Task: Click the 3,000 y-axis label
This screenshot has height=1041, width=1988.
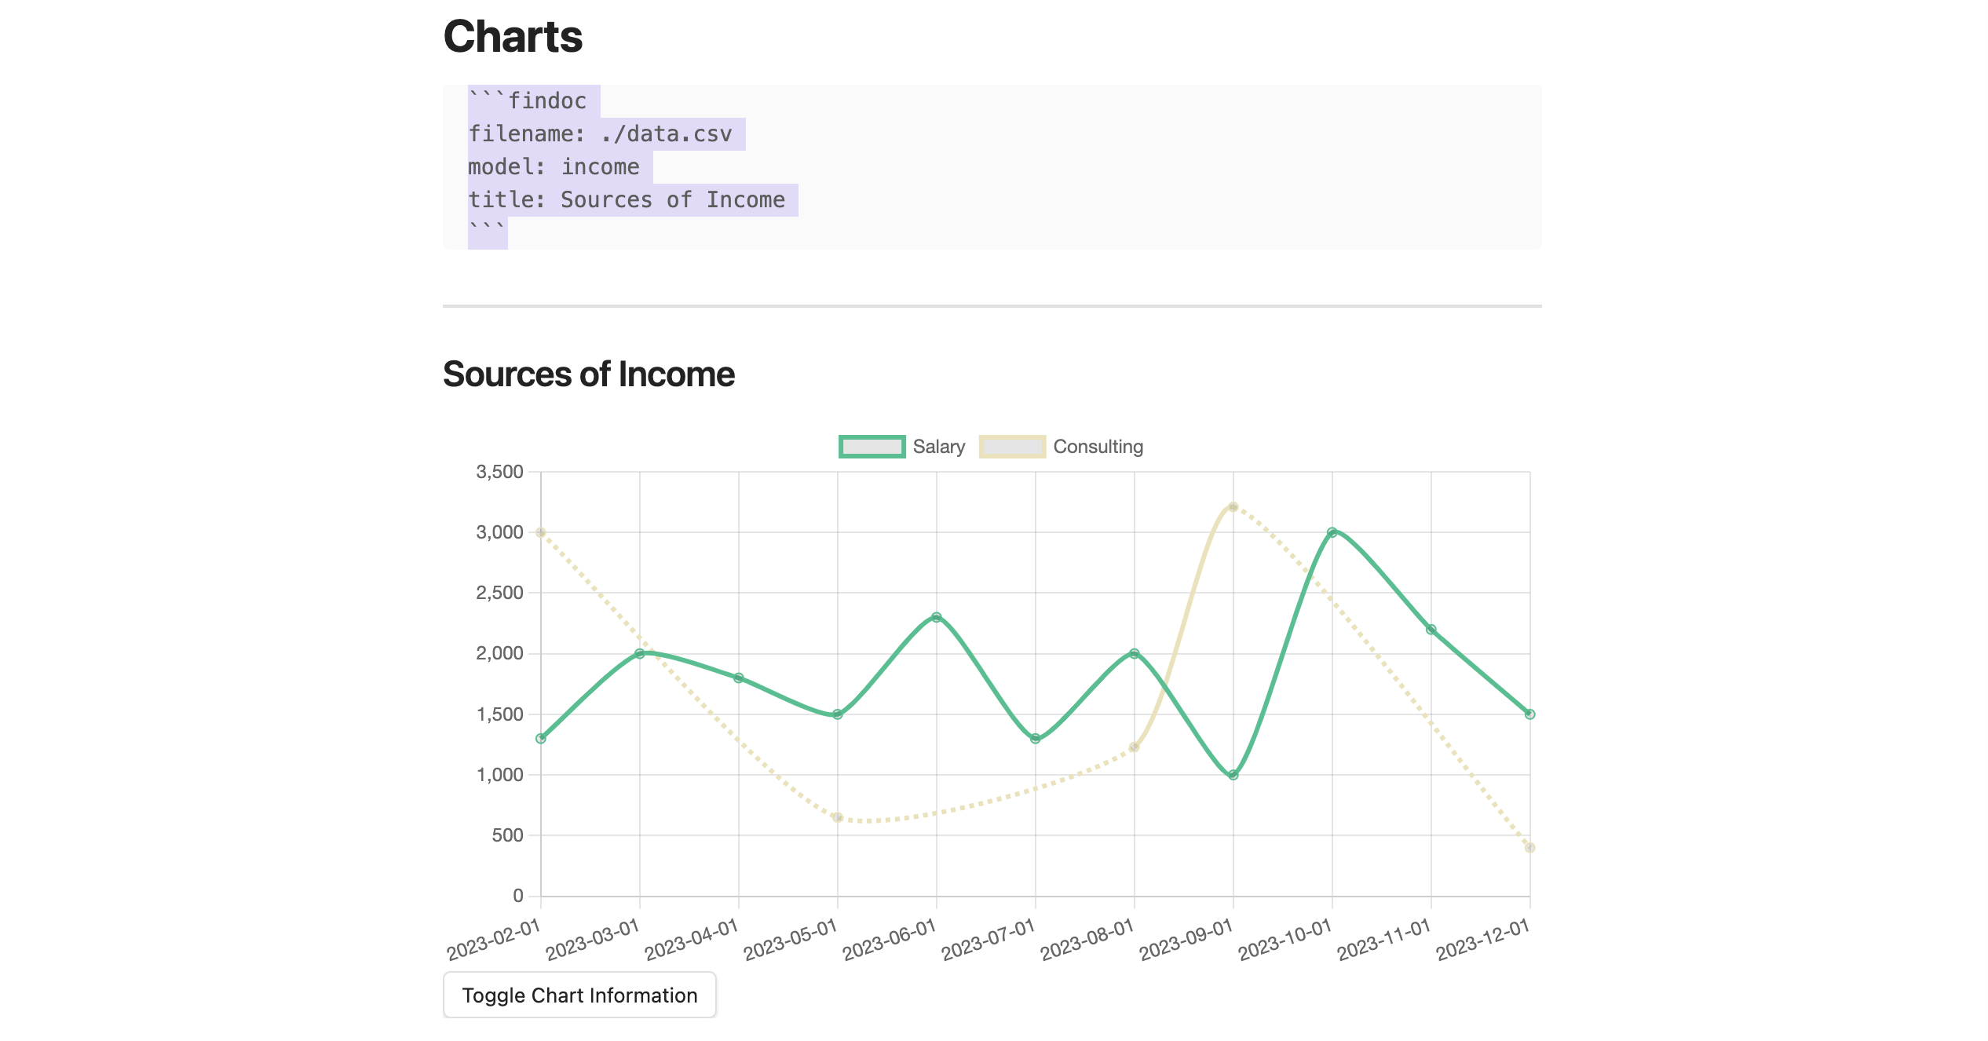Action: pos(499,532)
